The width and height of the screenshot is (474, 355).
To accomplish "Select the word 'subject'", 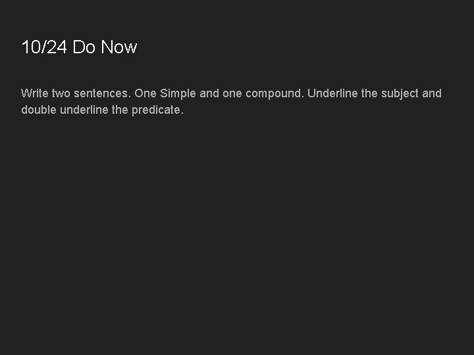I will pos(400,93).
